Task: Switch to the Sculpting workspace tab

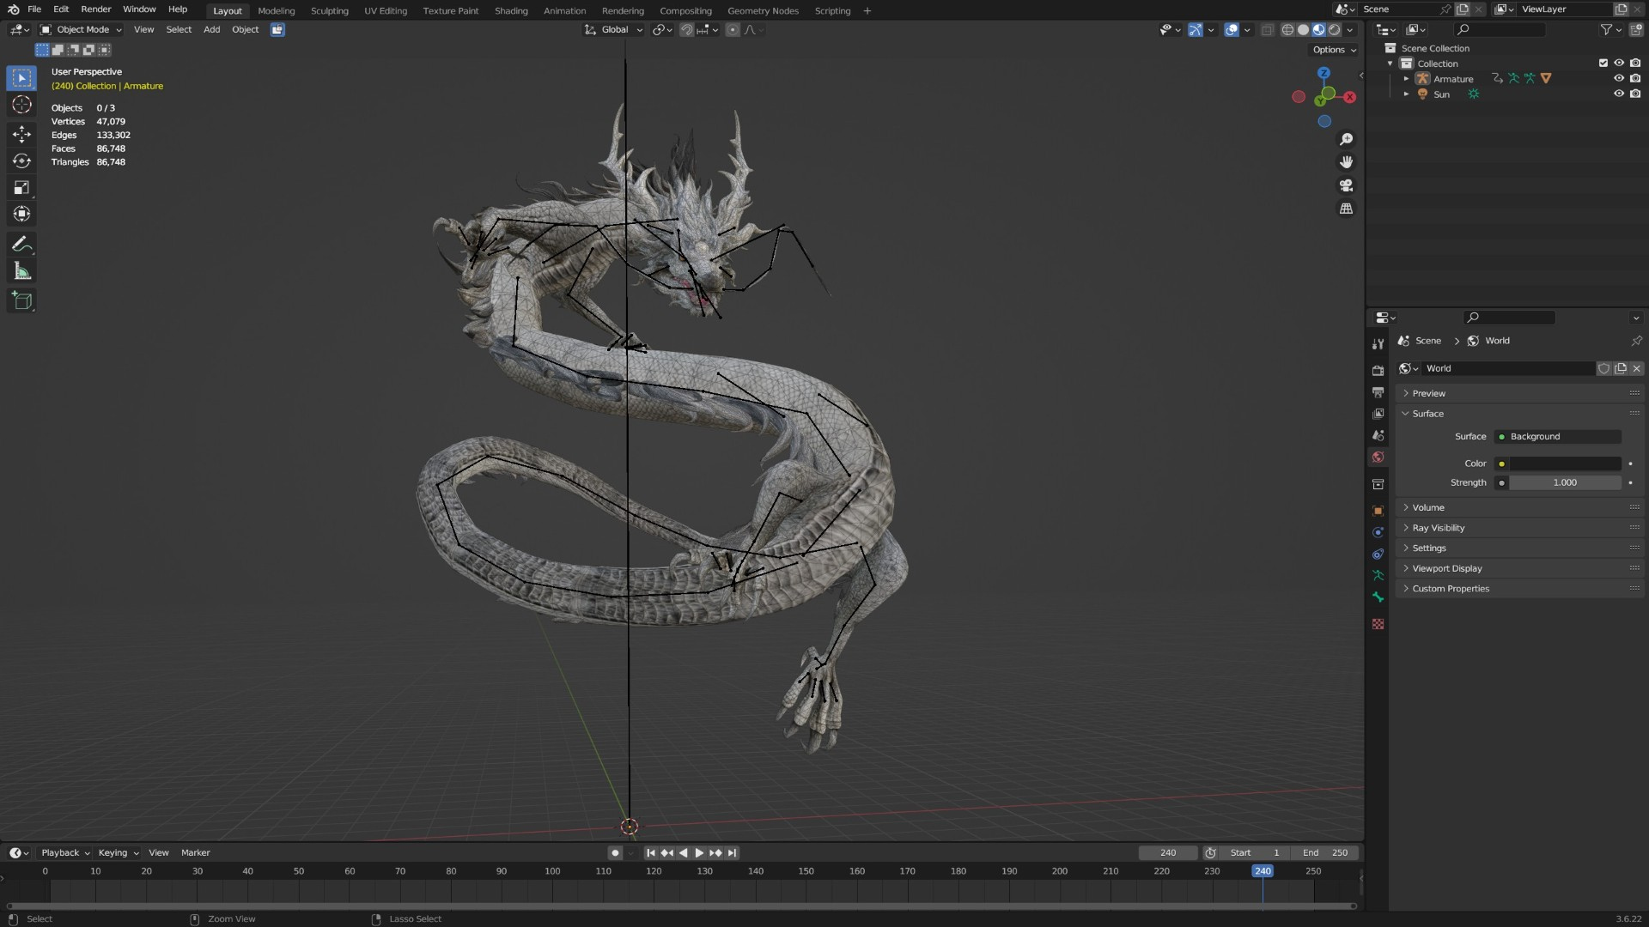Action: [x=330, y=10]
